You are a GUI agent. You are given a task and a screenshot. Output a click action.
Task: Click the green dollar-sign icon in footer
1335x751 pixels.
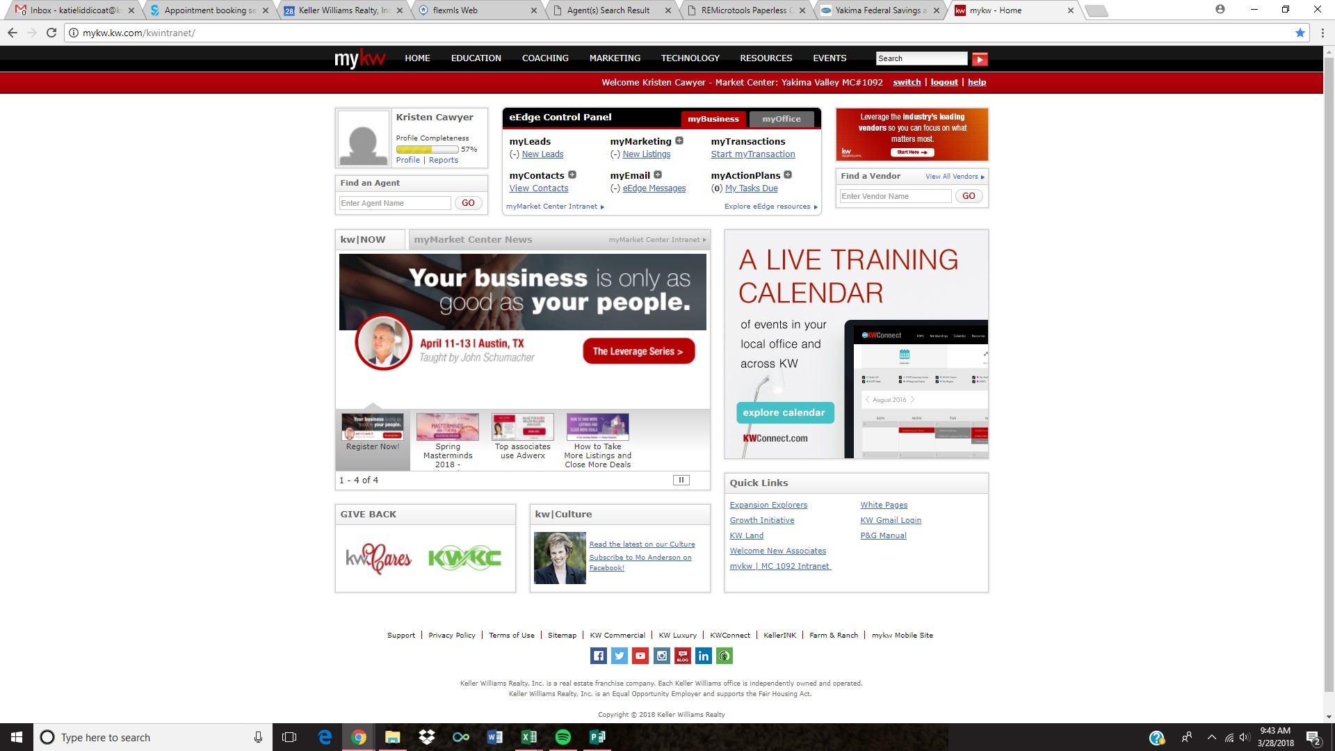[725, 656]
